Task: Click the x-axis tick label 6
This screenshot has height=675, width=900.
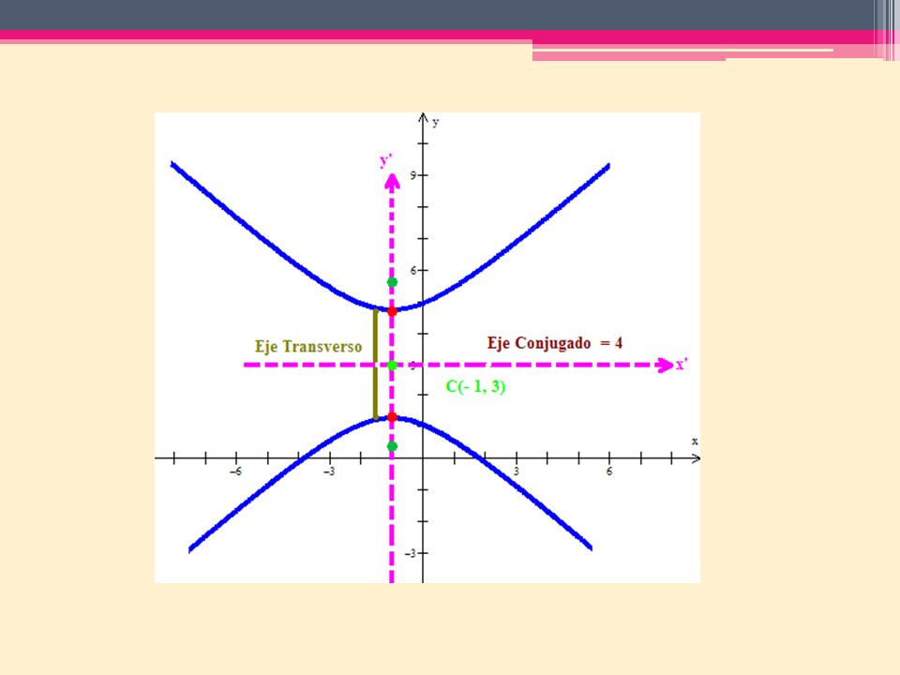Action: click(x=609, y=472)
